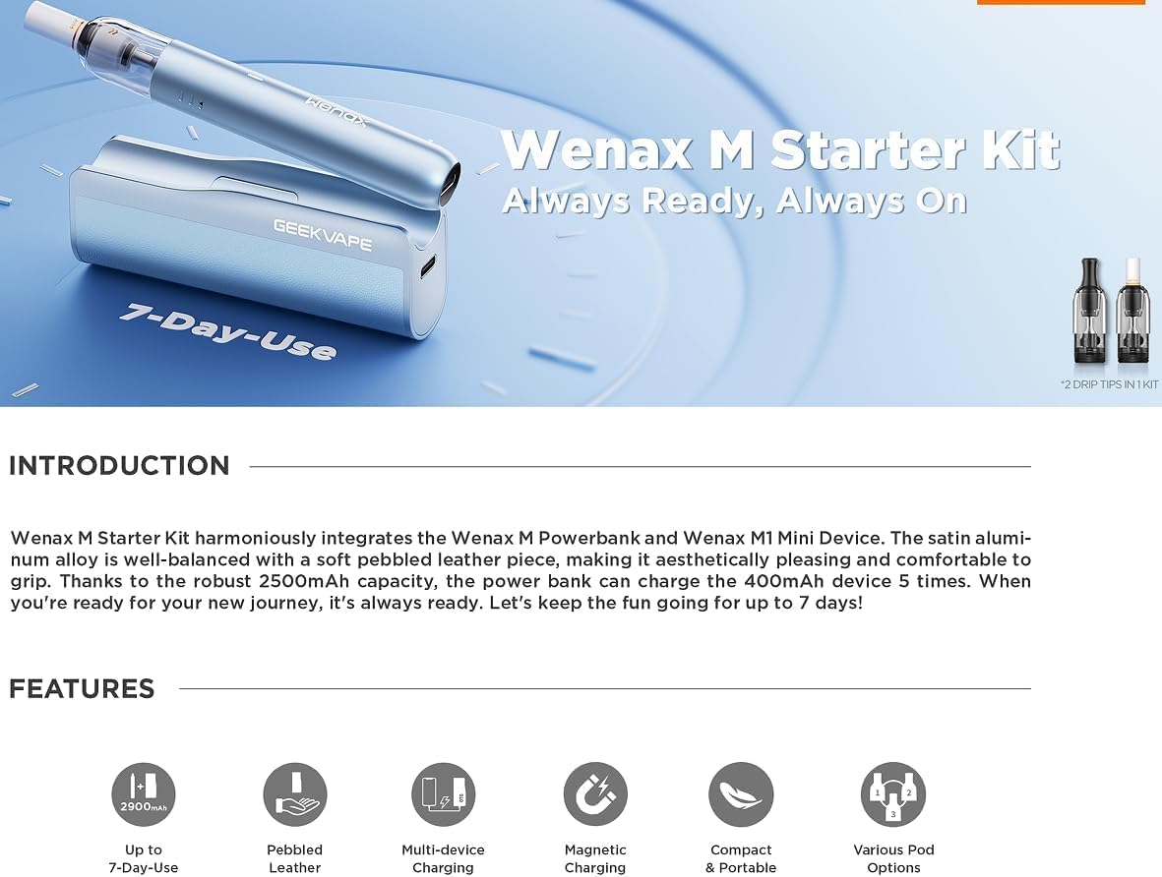1162x877 pixels.
Task: Click the Compact & Portable feather icon
Action: click(741, 794)
